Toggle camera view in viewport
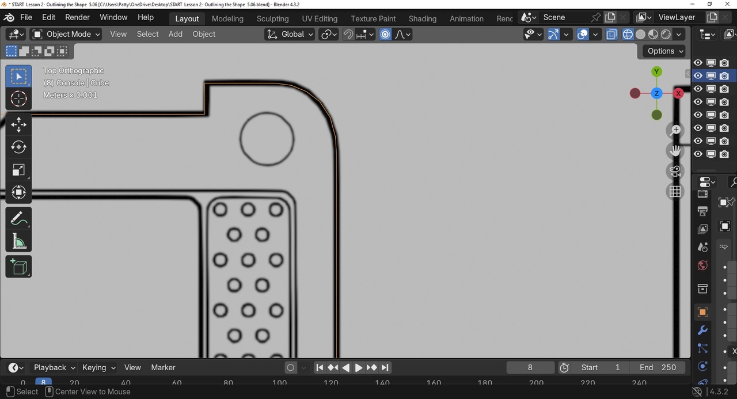Viewport: 737px width, 399px height. [x=675, y=171]
